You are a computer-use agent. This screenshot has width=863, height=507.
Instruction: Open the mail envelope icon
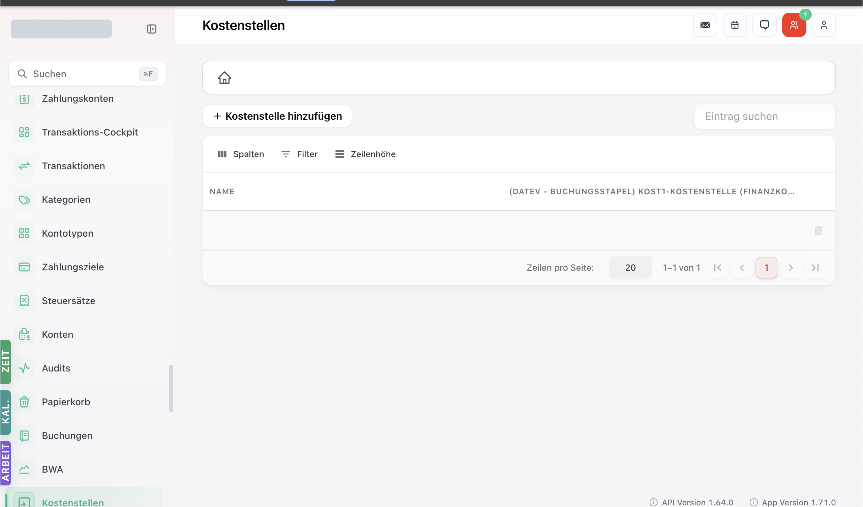[x=705, y=25]
